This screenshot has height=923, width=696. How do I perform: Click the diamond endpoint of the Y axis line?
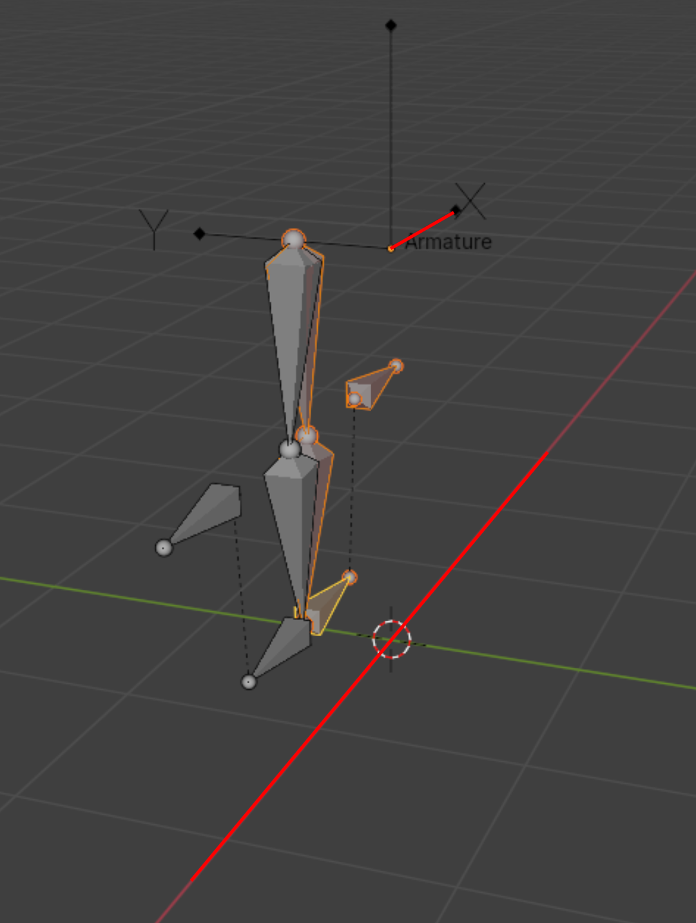point(200,234)
